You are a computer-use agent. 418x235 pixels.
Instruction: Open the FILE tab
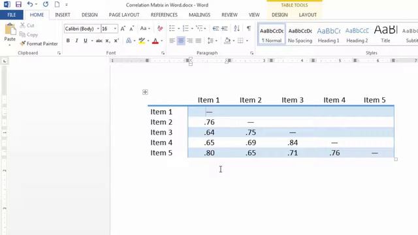12,15
